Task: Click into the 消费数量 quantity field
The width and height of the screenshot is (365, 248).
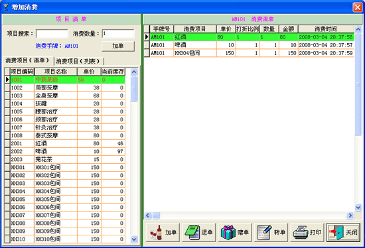Action: [118, 34]
